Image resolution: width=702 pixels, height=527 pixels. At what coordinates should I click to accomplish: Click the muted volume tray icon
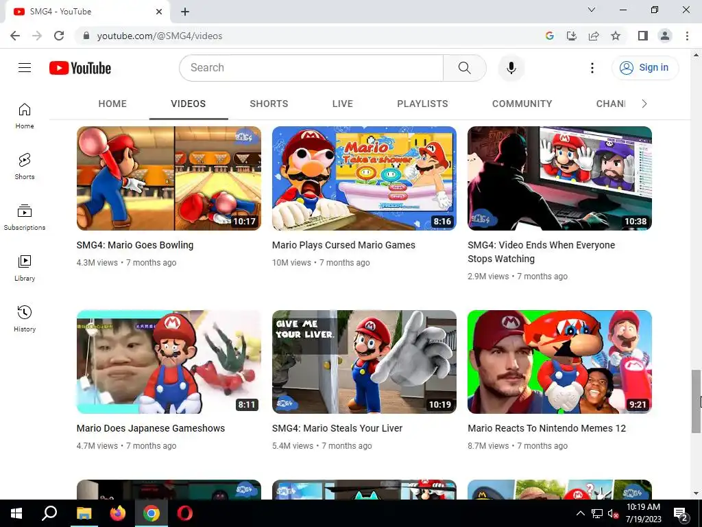[x=613, y=513]
